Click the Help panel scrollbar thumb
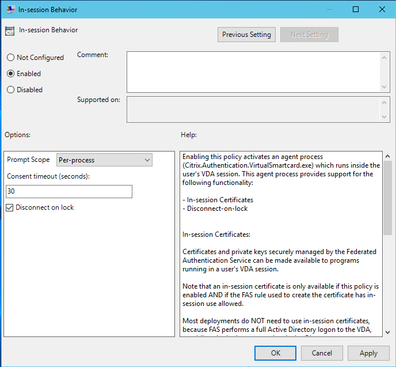Viewport: 396px width, 367px height. click(387, 196)
